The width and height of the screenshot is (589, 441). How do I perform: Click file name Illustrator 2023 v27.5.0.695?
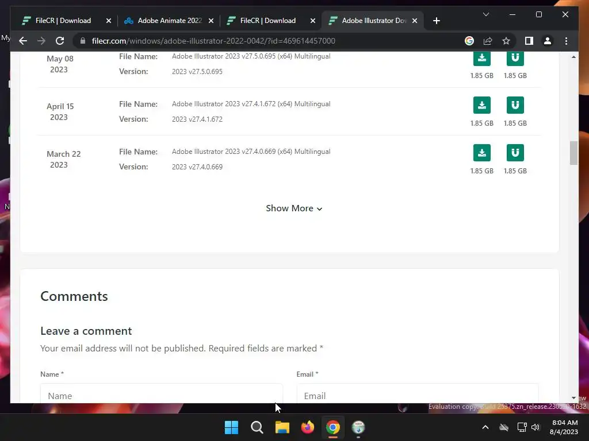pos(251,56)
